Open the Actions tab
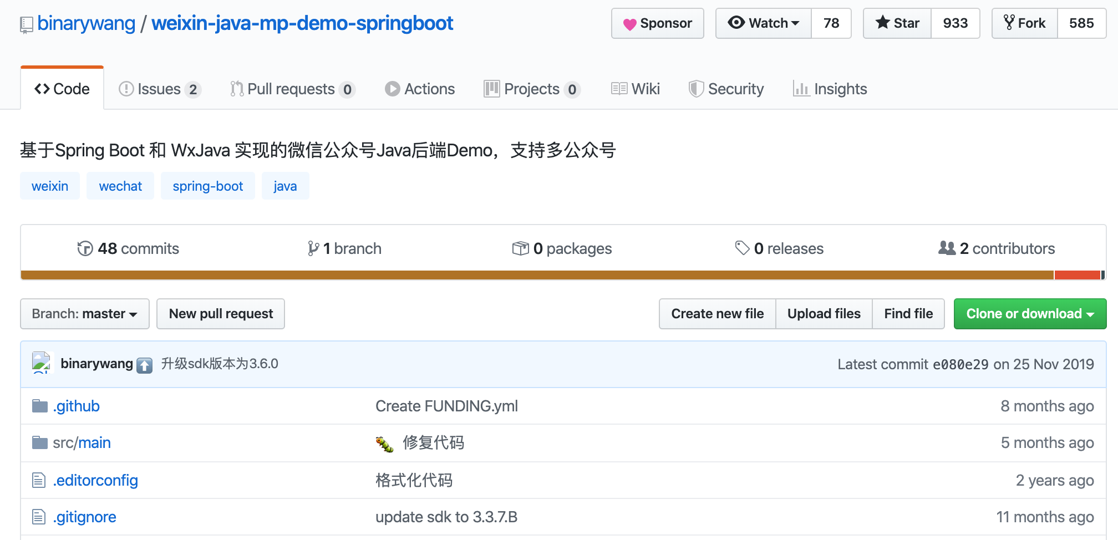The width and height of the screenshot is (1118, 540). pos(420,89)
